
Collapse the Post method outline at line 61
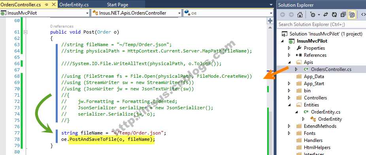[25, 32]
